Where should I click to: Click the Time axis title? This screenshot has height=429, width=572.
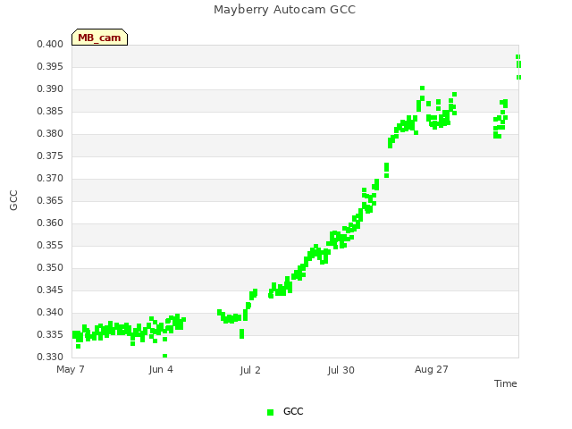(506, 383)
